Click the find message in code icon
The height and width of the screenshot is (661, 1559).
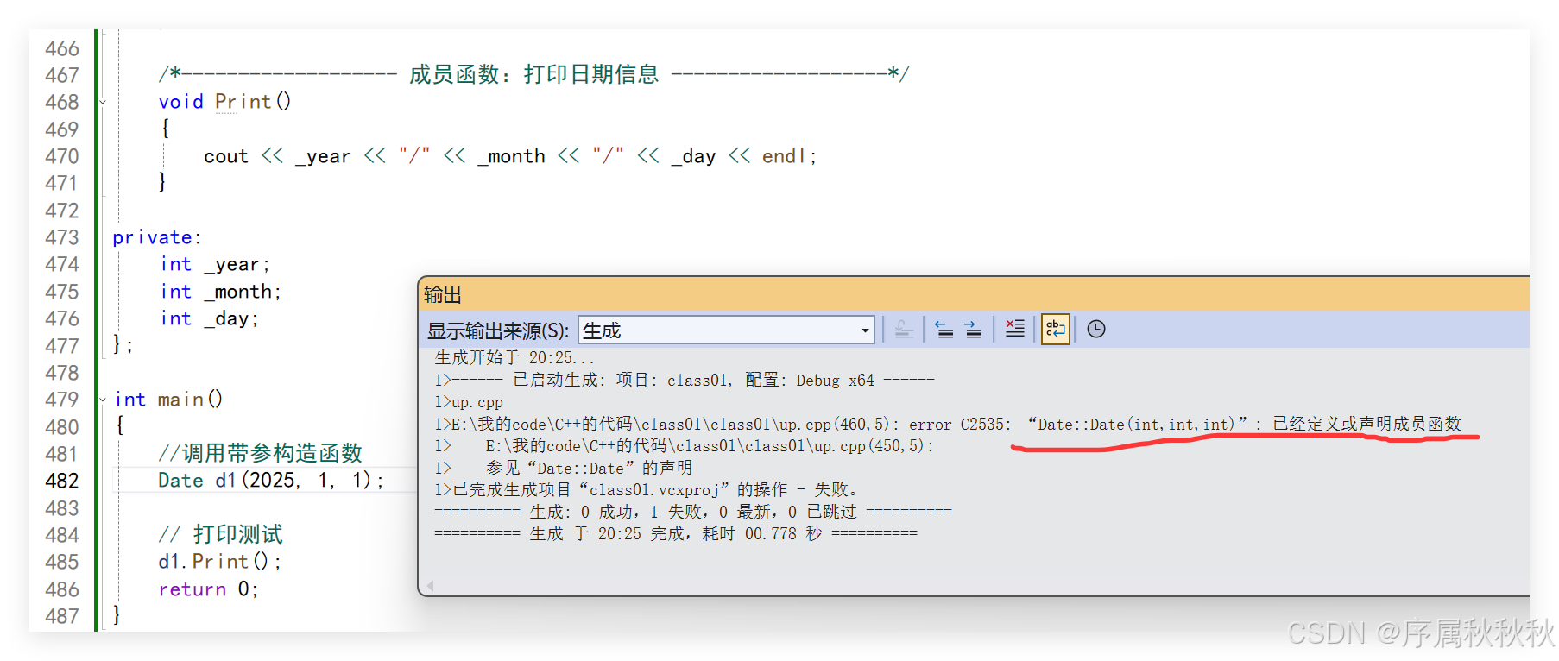click(x=904, y=330)
